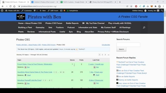Image resolution: width=166 pixels, height=93 pixels.
Task: Close the Pirates CSG Forum tab
Action: tap(28, 2)
